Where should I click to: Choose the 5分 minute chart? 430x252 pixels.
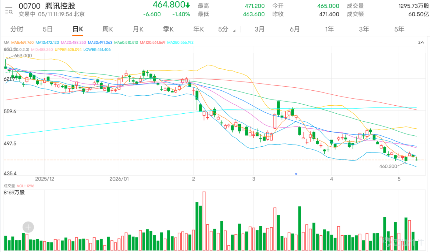223,29
